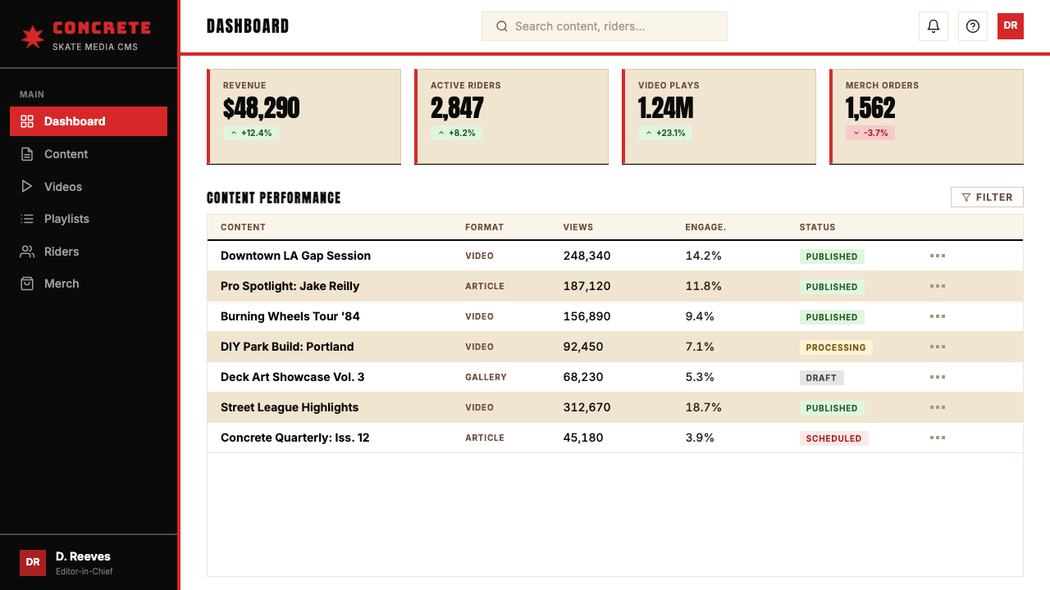Screen dimensions: 1050x590
Task: Go to the Dashboard menu item
Action: (x=89, y=121)
